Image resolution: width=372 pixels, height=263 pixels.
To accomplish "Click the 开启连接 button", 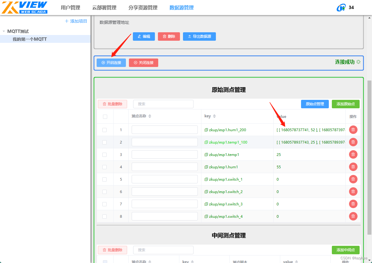I will [111, 62].
